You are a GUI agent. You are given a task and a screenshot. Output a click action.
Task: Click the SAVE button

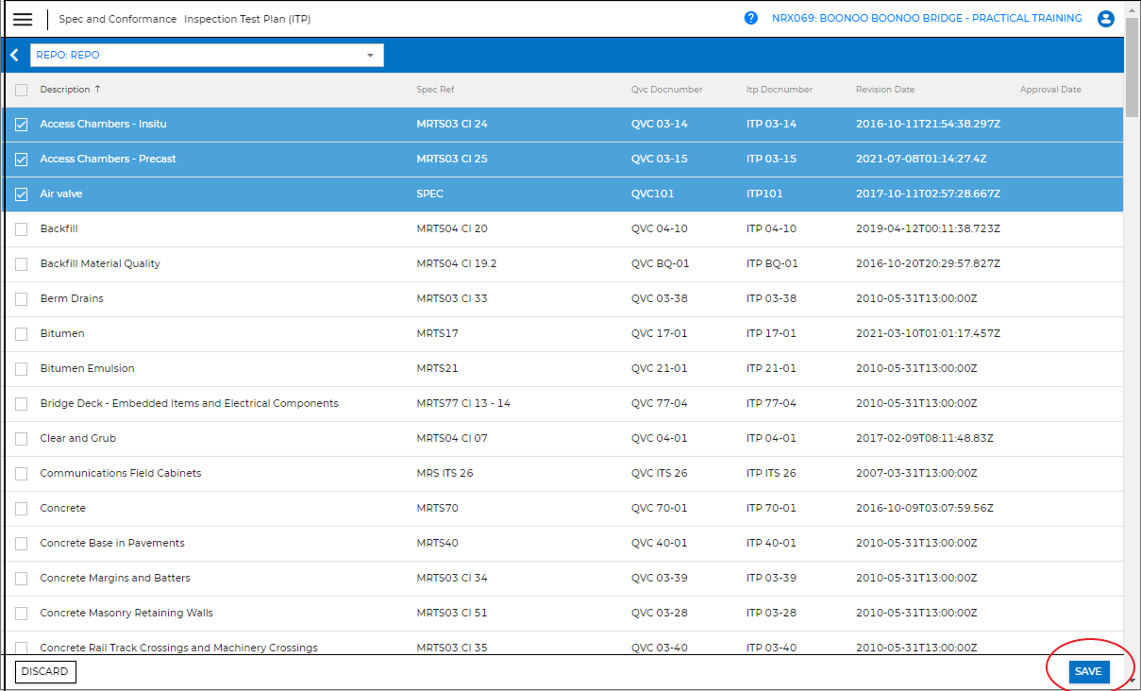click(1088, 671)
